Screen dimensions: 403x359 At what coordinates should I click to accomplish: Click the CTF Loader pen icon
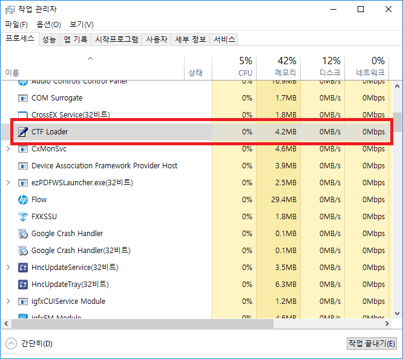click(x=23, y=132)
